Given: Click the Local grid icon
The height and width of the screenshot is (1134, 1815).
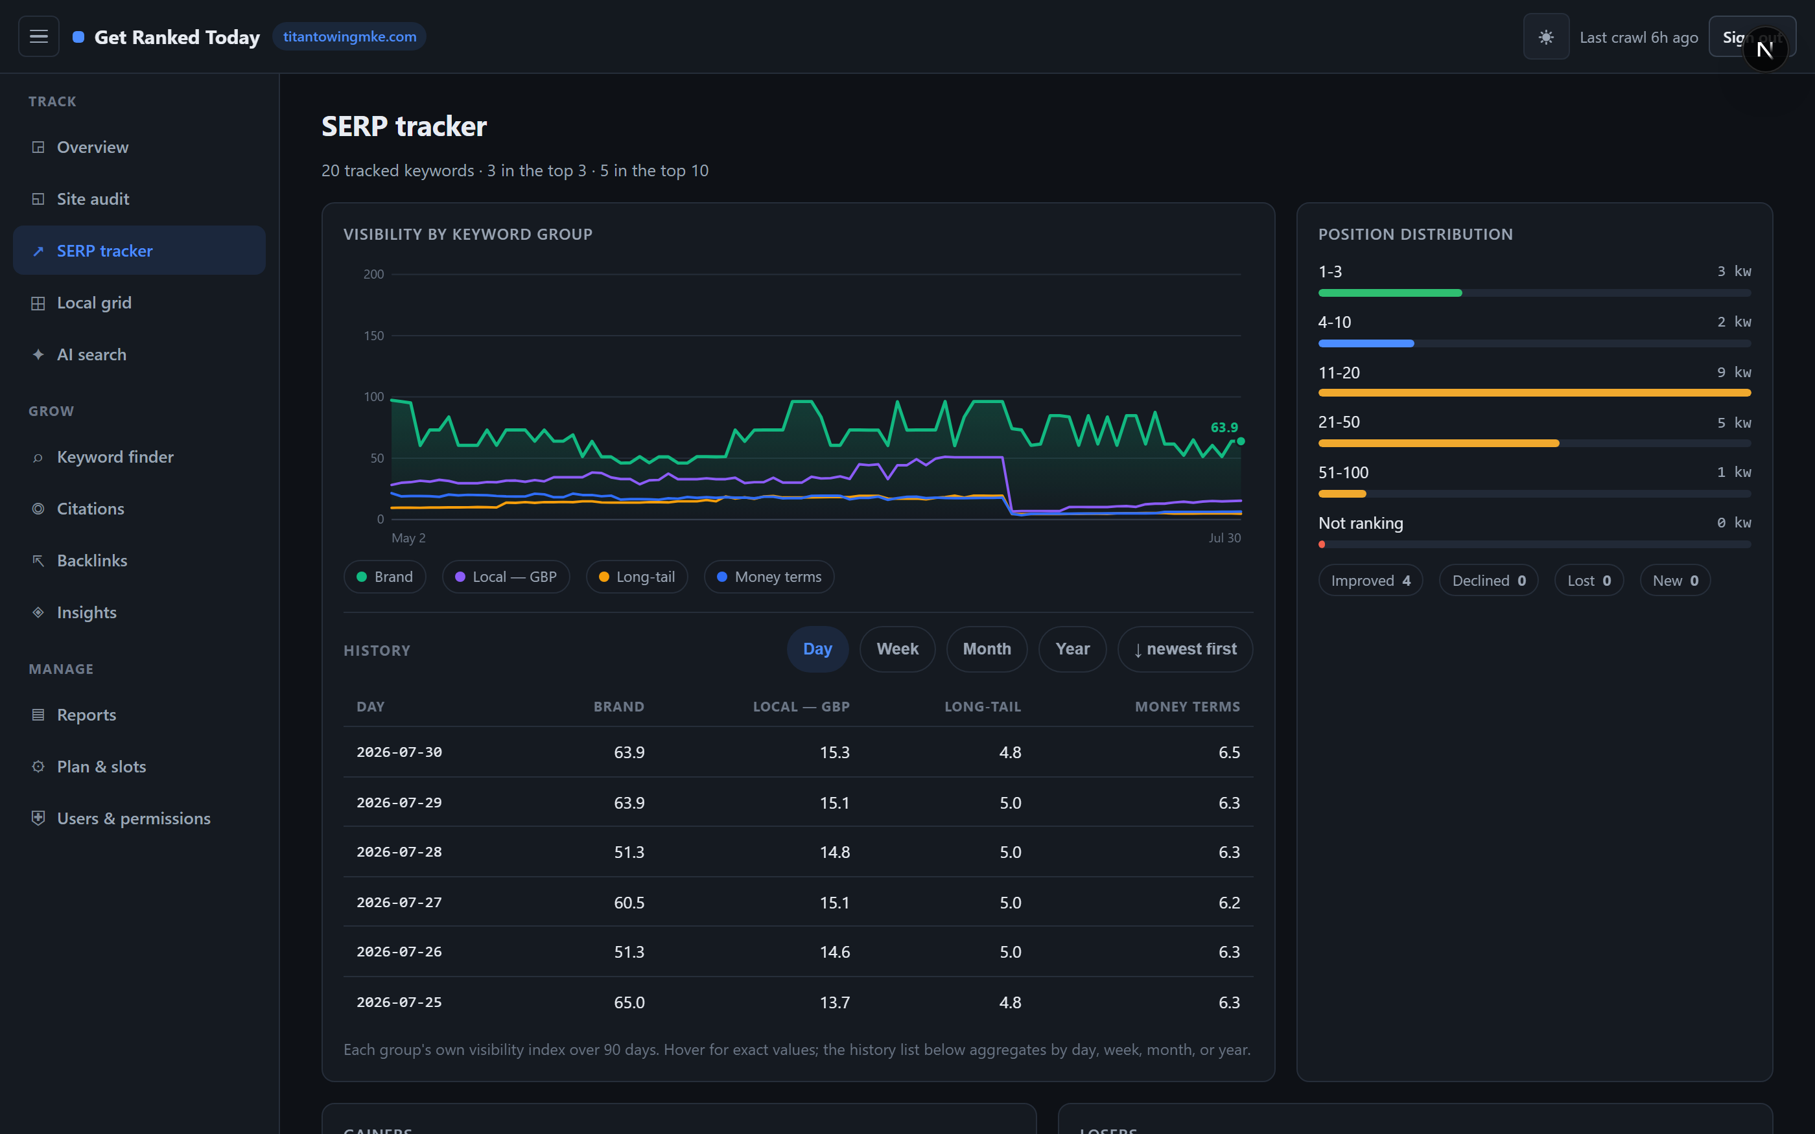Looking at the screenshot, I should tap(38, 303).
